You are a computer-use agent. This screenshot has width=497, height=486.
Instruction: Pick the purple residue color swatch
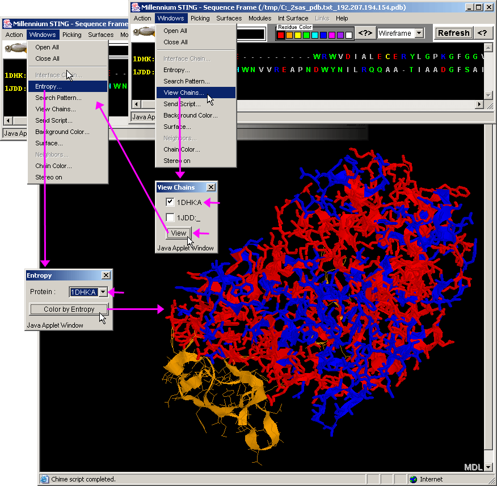tap(340, 35)
